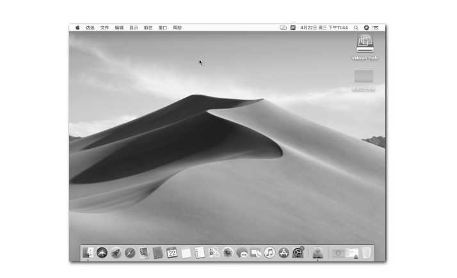Open Finder from the Dock
Screen dimensions: 457x278
(x=88, y=252)
